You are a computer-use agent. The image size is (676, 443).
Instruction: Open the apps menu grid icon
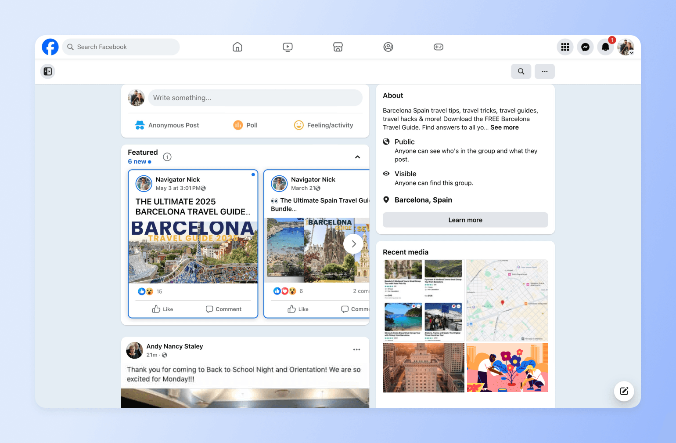(x=565, y=47)
